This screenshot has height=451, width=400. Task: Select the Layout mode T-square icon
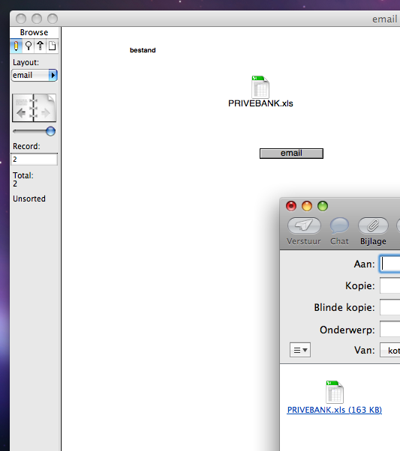tap(40, 46)
